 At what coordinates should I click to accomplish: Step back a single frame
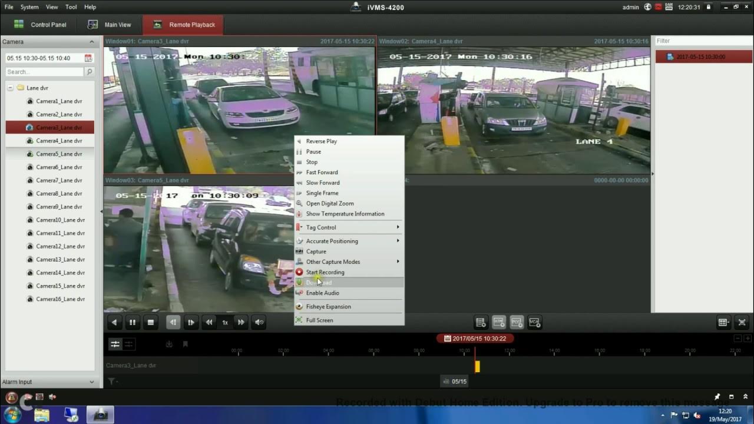point(173,322)
